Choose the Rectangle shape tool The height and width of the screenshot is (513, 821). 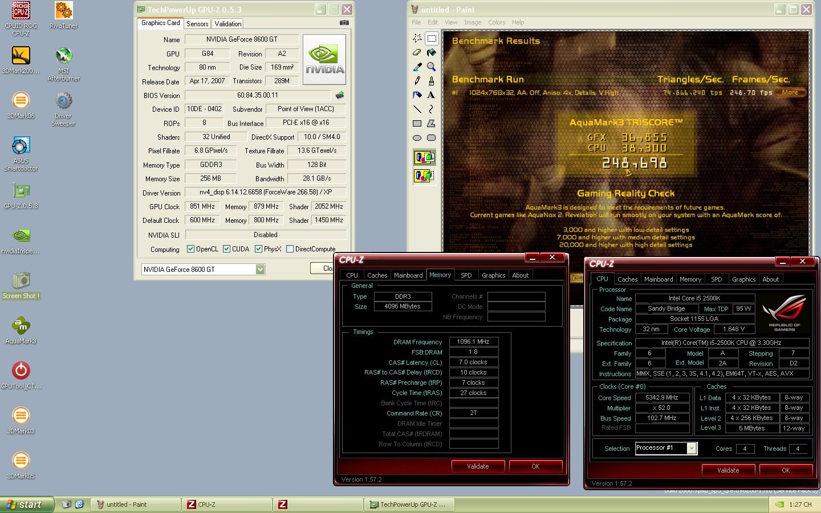click(417, 123)
